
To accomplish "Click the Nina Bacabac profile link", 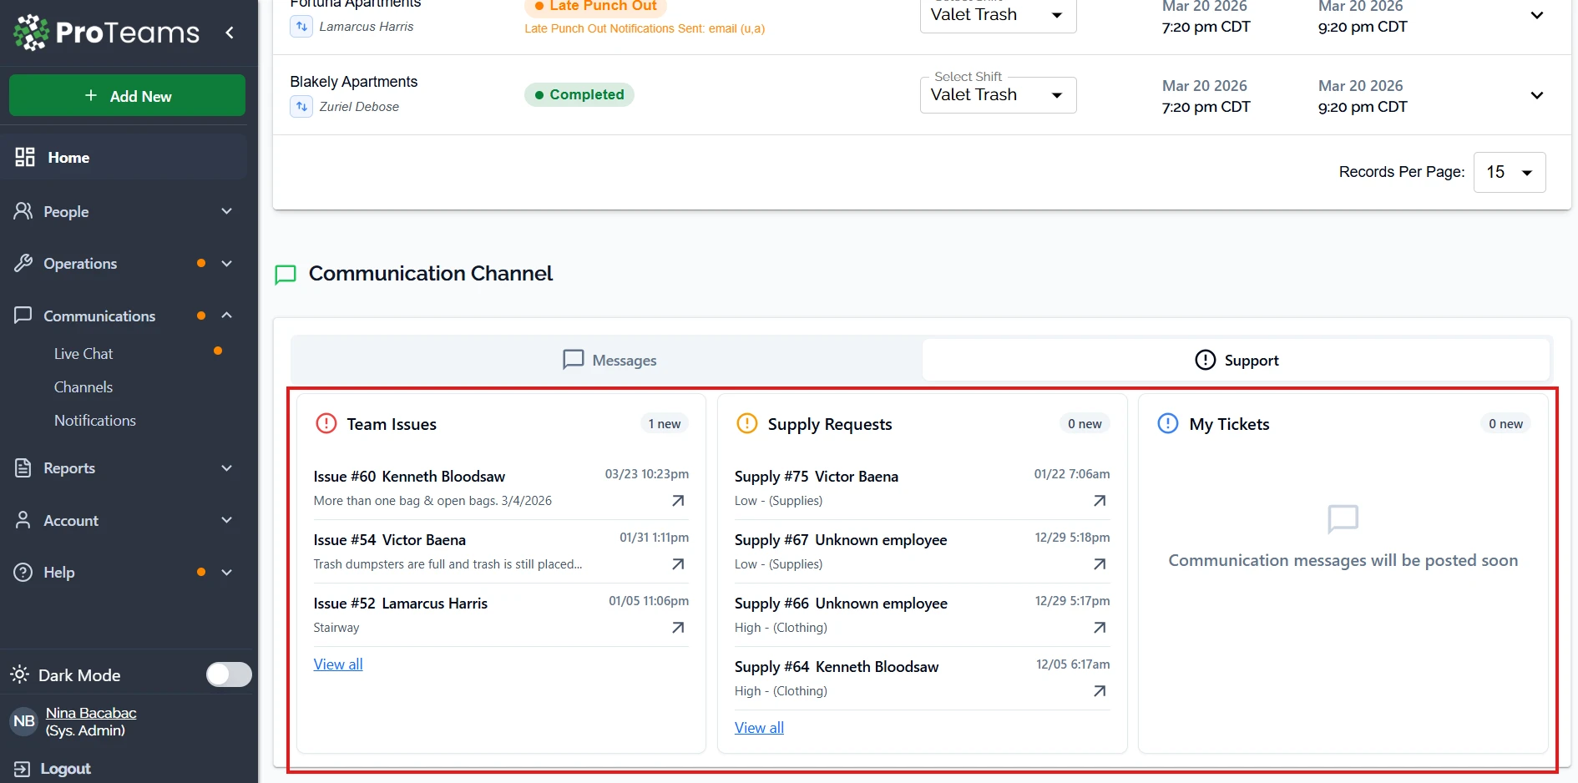I will [91, 713].
